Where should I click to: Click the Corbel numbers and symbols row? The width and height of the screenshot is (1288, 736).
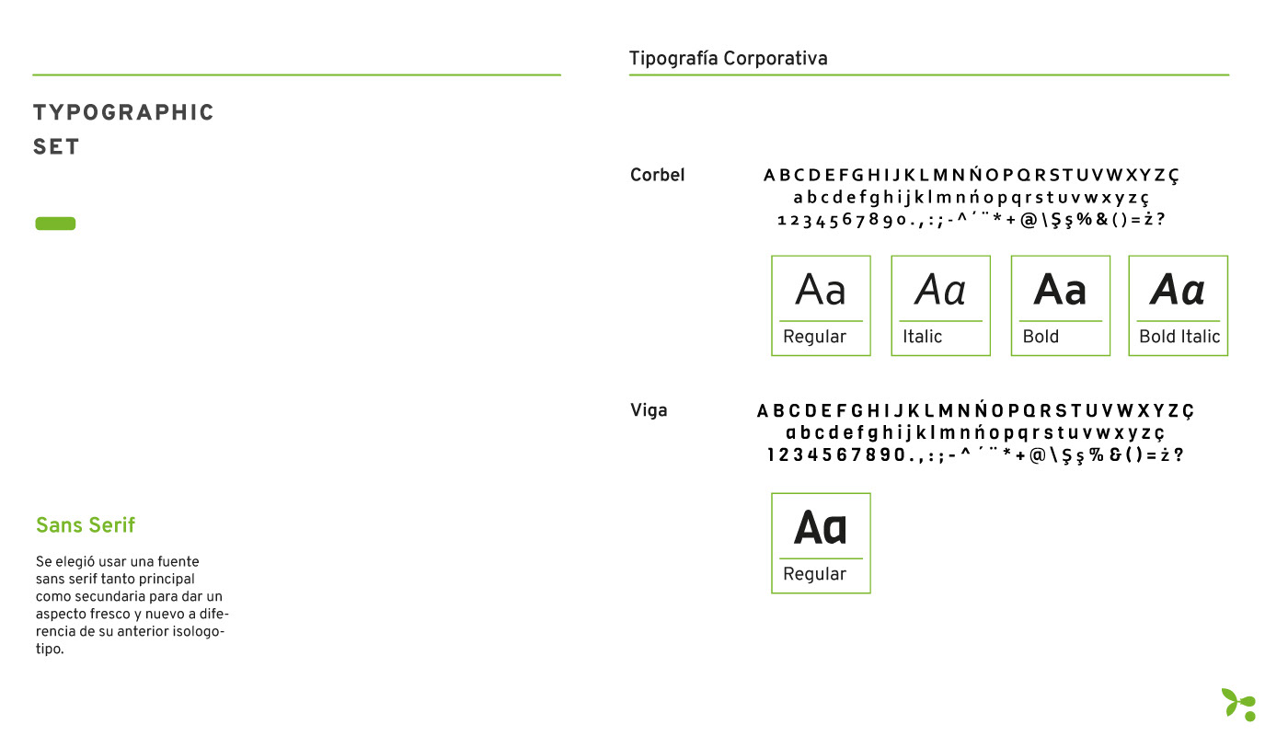point(972,220)
